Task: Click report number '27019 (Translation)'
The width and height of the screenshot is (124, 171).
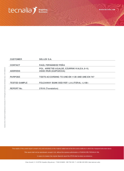Action: [x=49, y=89]
